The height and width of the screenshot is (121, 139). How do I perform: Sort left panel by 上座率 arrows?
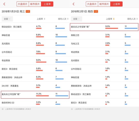(x=45, y=19)
